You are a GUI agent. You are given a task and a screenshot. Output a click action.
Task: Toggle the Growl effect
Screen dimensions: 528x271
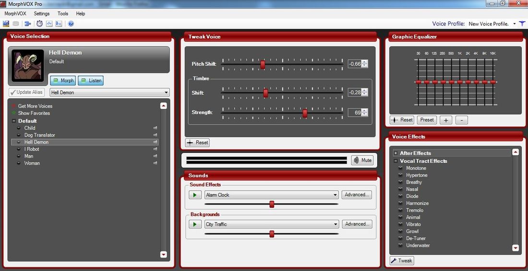(400, 231)
